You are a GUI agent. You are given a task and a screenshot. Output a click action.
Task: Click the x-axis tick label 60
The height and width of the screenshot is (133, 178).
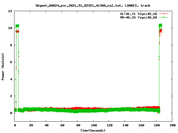[62, 125]
